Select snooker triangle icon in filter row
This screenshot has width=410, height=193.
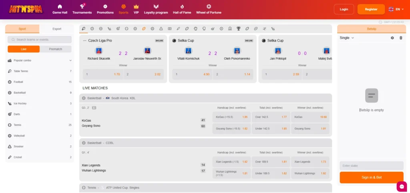(161, 29)
